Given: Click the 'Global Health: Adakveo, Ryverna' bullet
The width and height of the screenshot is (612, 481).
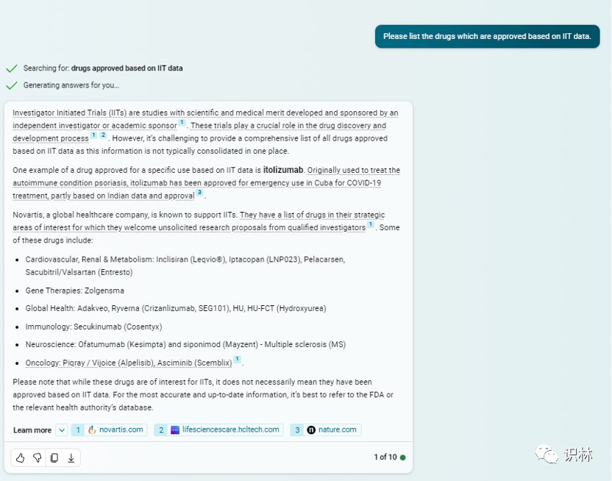Looking at the screenshot, I should [x=176, y=308].
